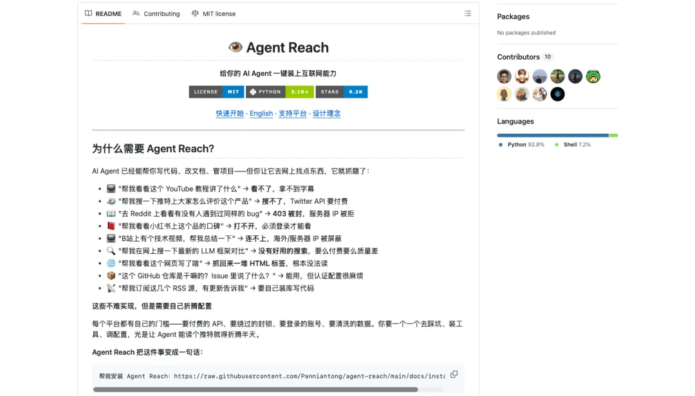Click the PYTHON 3.10+ badge
695x396 pixels.
[280, 92]
